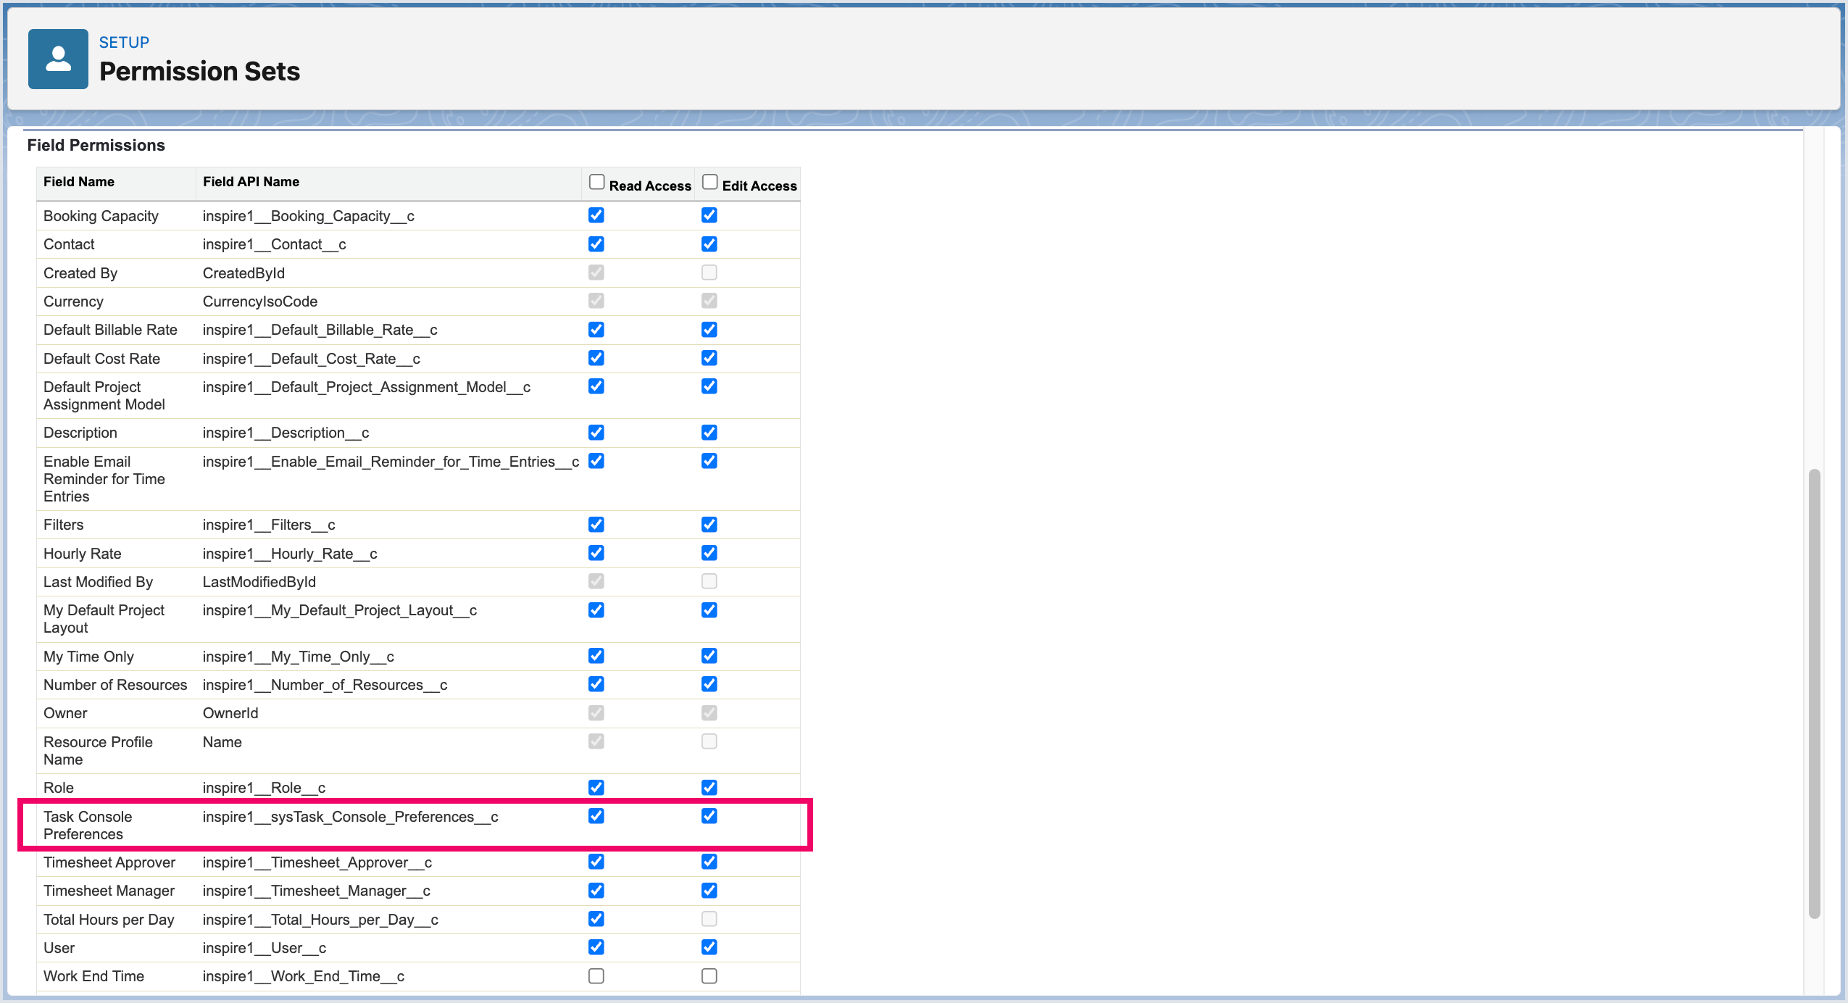Click the Resource Profile Name field label
The height and width of the screenshot is (1003, 1848).
pos(98,751)
